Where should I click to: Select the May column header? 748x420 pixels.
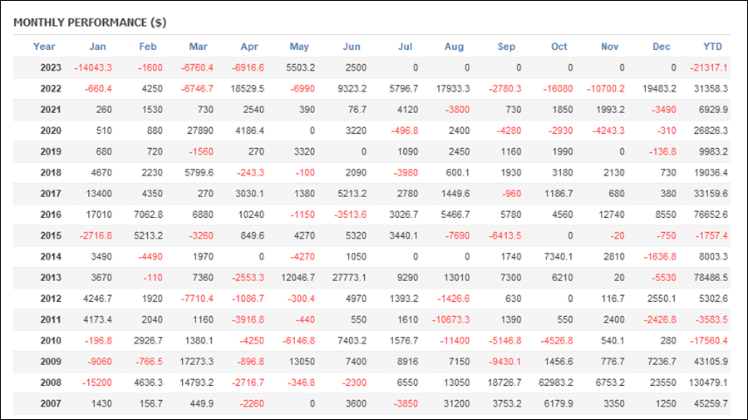pyautogui.click(x=299, y=47)
